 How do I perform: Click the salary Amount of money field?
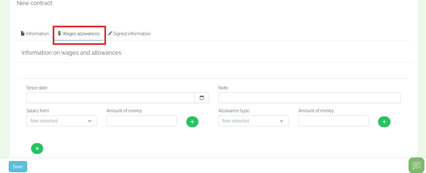[x=142, y=121]
